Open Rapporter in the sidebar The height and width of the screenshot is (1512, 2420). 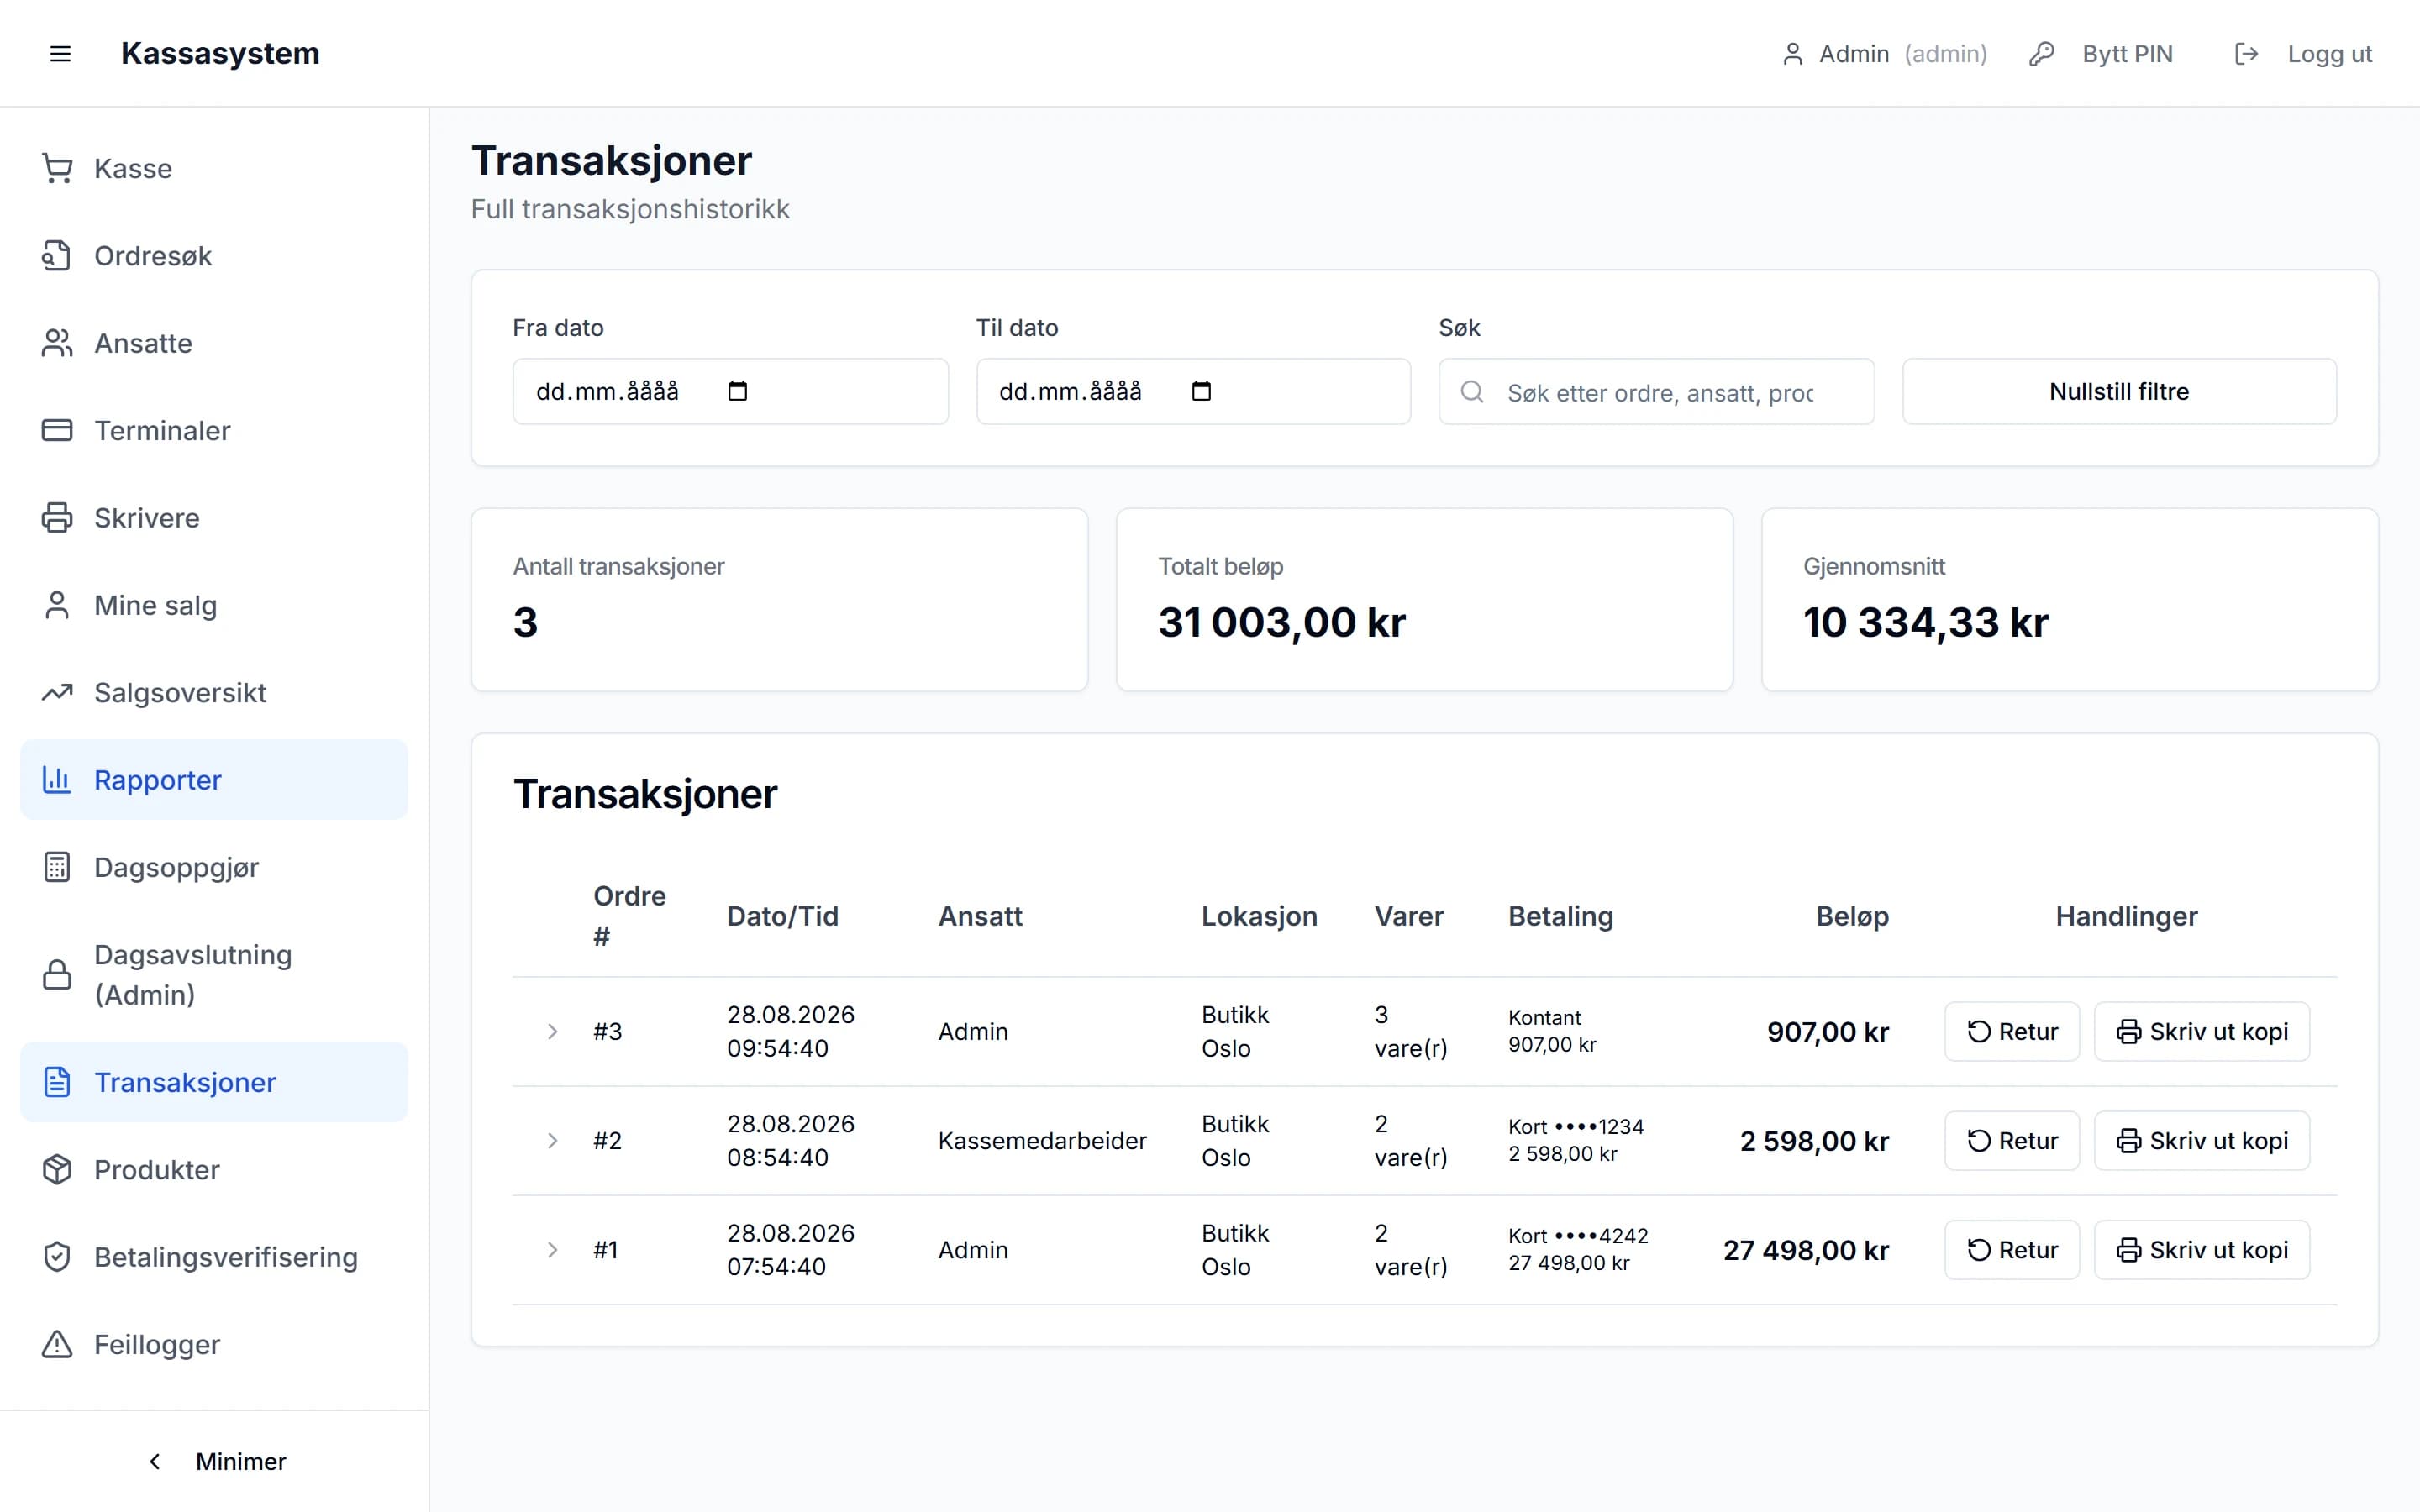click(x=214, y=780)
